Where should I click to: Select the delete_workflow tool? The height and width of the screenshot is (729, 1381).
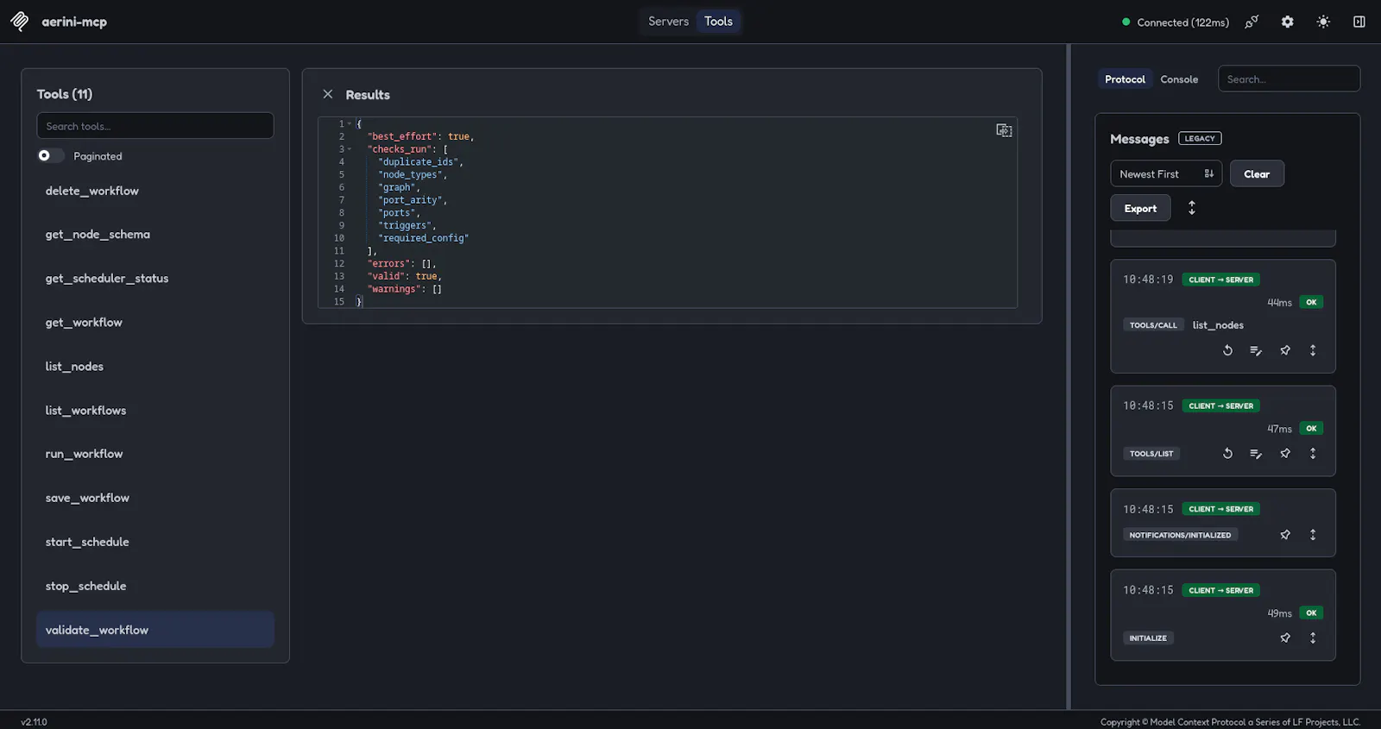click(x=155, y=191)
